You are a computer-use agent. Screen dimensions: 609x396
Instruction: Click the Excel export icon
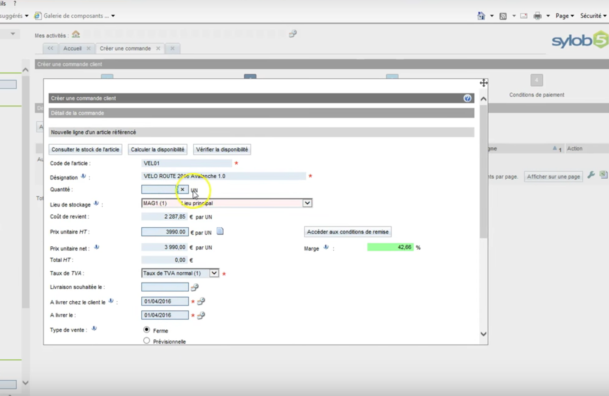[x=603, y=174]
